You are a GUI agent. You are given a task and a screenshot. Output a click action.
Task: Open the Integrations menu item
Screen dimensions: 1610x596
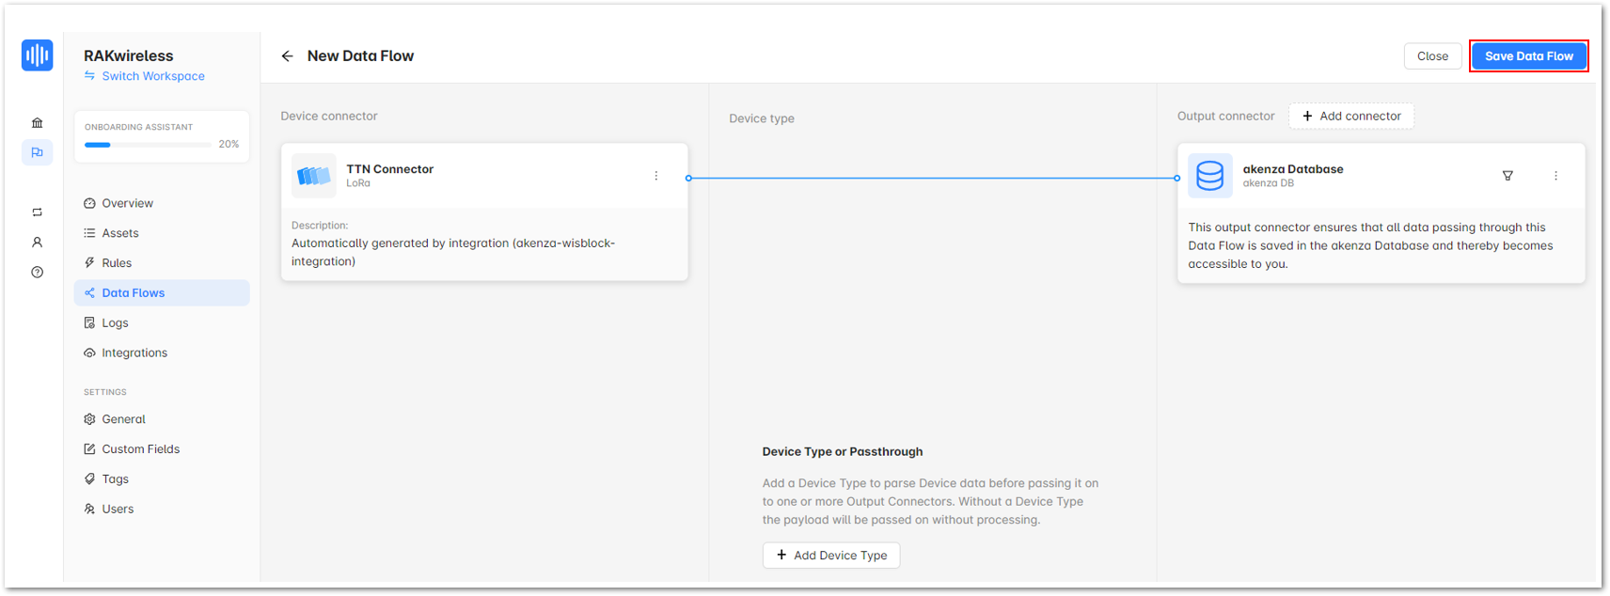pos(162,353)
